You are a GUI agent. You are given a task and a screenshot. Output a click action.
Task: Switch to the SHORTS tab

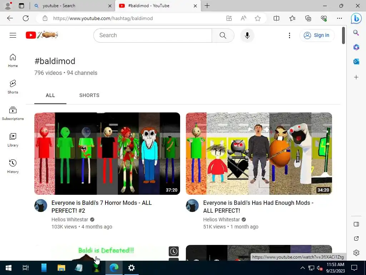click(x=89, y=95)
